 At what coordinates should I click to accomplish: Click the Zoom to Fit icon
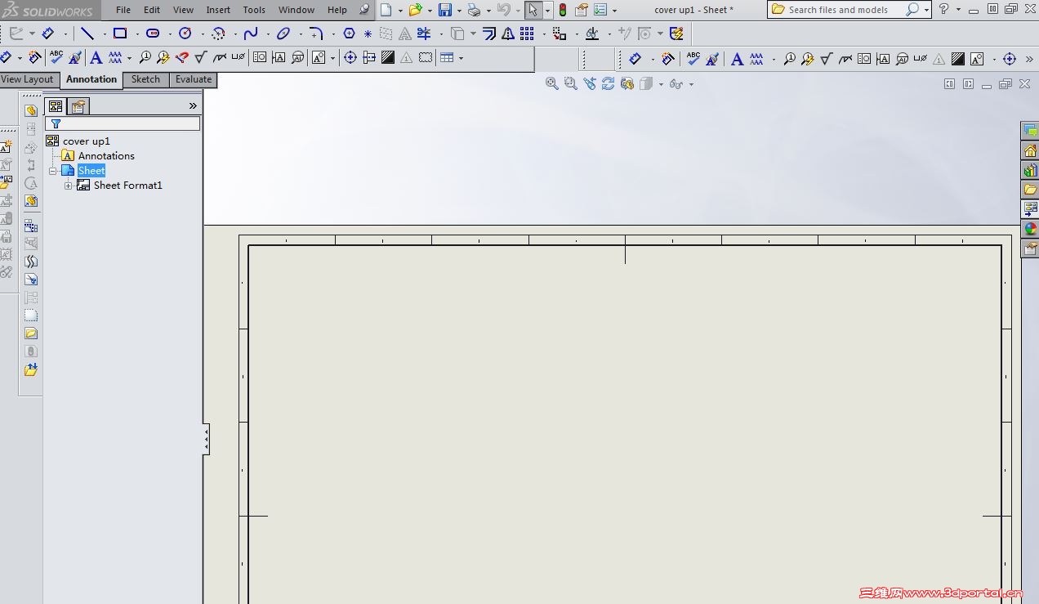click(552, 83)
